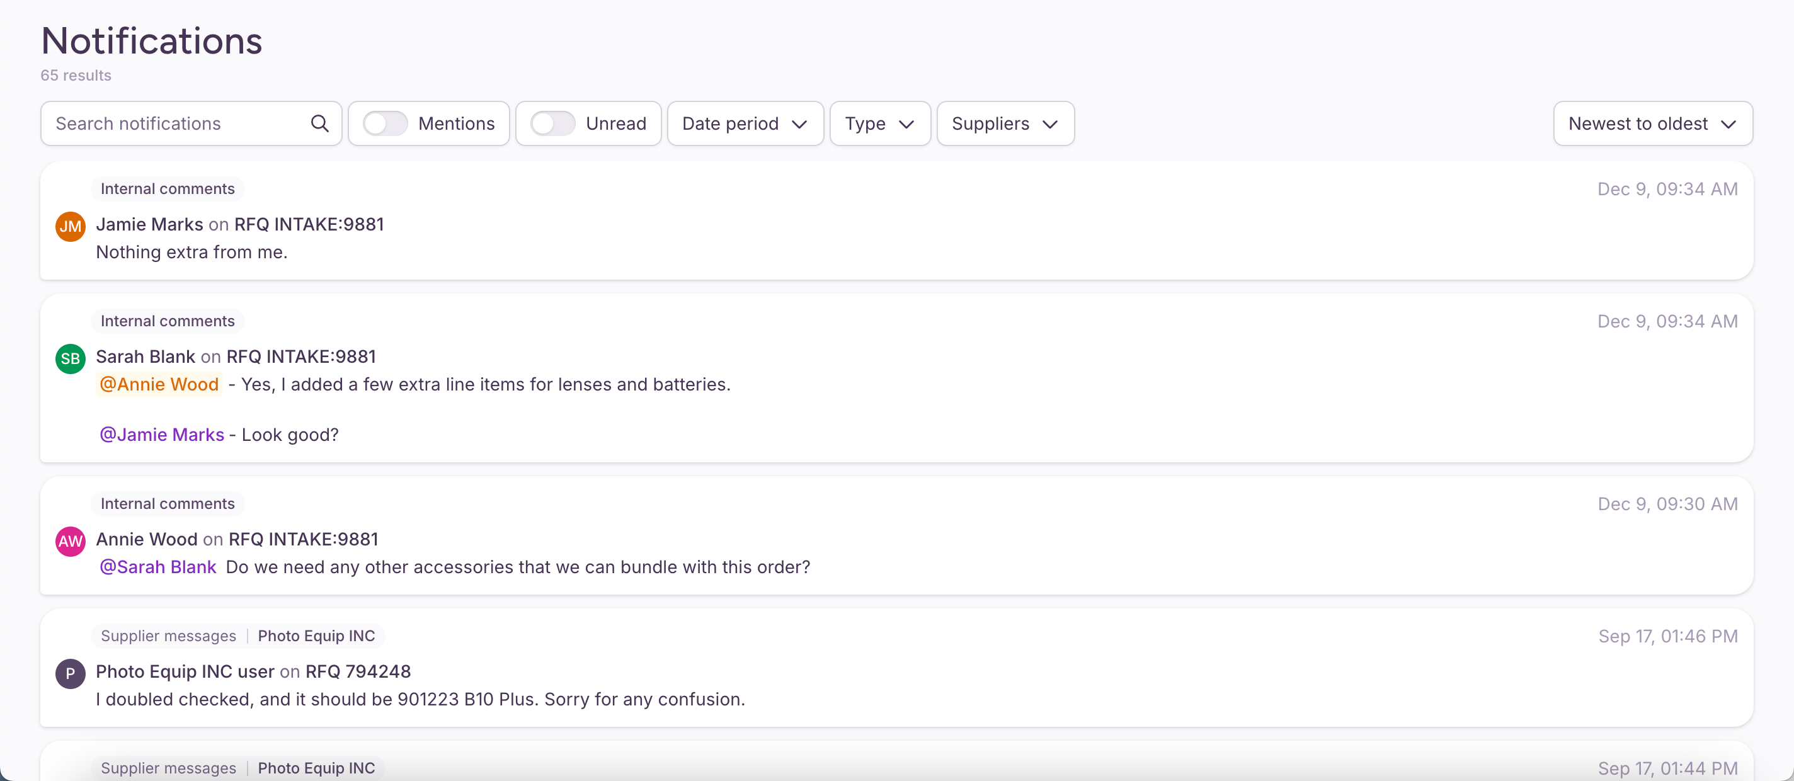This screenshot has width=1794, height=781.
Task: Click the @Sarah Blank mention
Action: [157, 567]
